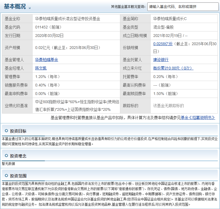Select the 管理费率 label cell
Image resolution: width=220 pixels, height=209 pixels.
(x=17, y=77)
